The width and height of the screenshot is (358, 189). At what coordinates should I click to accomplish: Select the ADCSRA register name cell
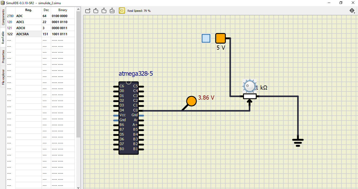point(28,34)
